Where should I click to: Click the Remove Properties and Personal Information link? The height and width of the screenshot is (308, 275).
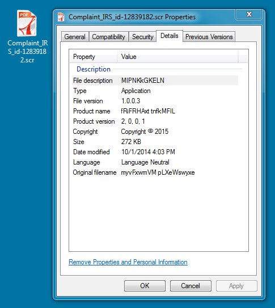[128, 262]
